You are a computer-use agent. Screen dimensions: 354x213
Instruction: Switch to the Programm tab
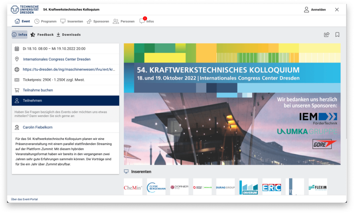pos(45,21)
